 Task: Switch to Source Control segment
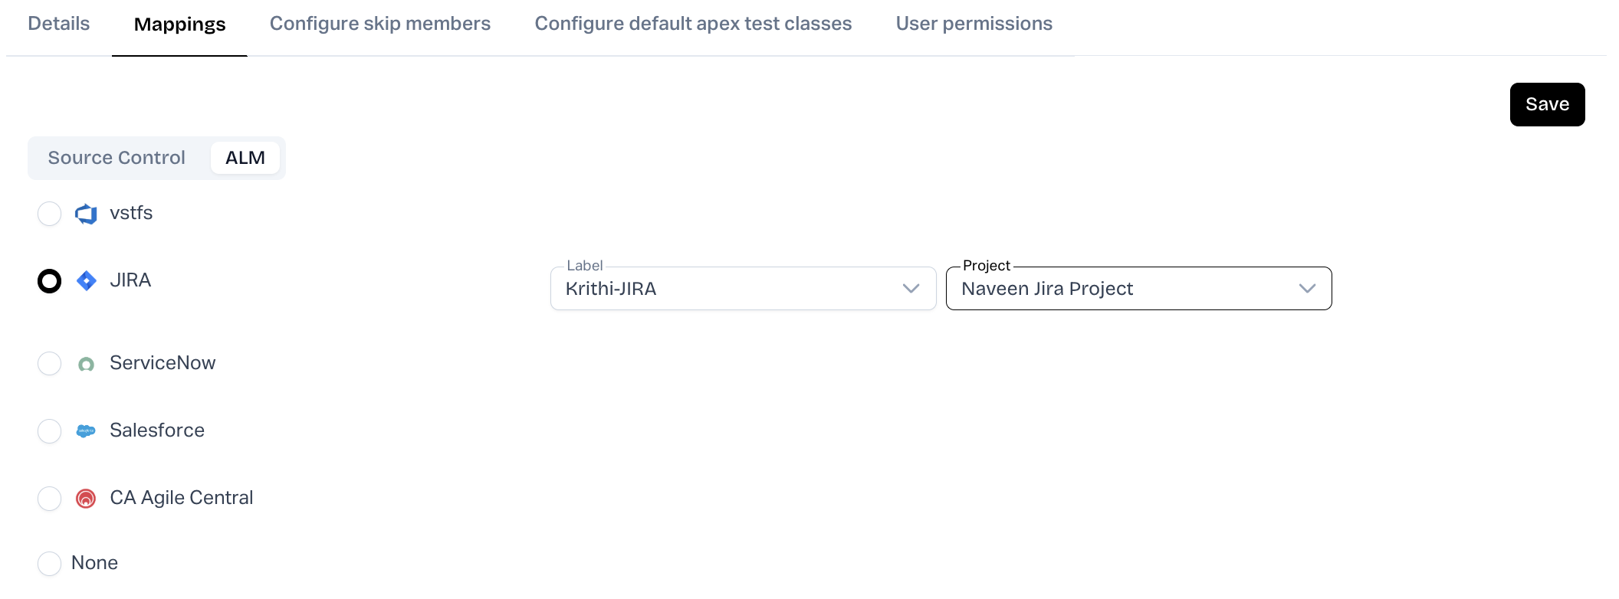point(117,158)
